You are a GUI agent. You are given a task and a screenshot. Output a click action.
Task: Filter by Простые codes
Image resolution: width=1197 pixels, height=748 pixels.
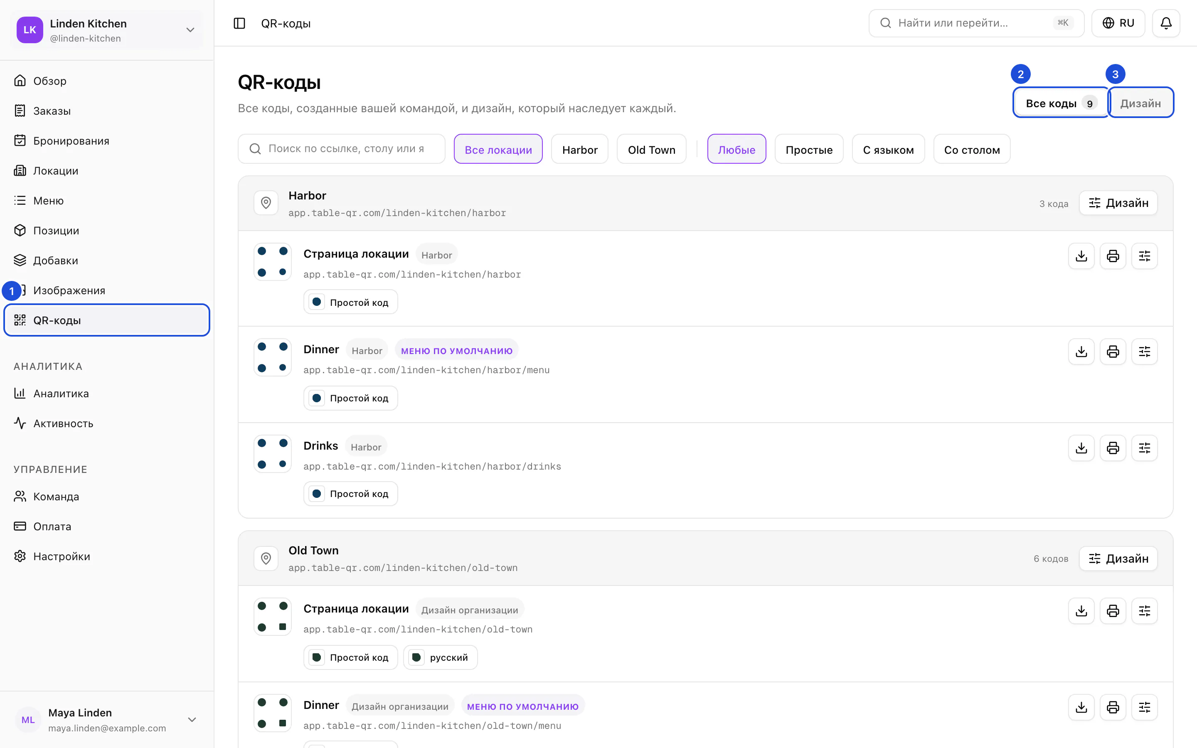click(x=809, y=149)
